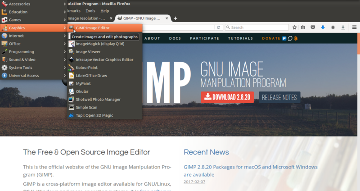This screenshot has height=191, width=360.
Task: Click the Accessories category icon
Action: tap(4, 4)
